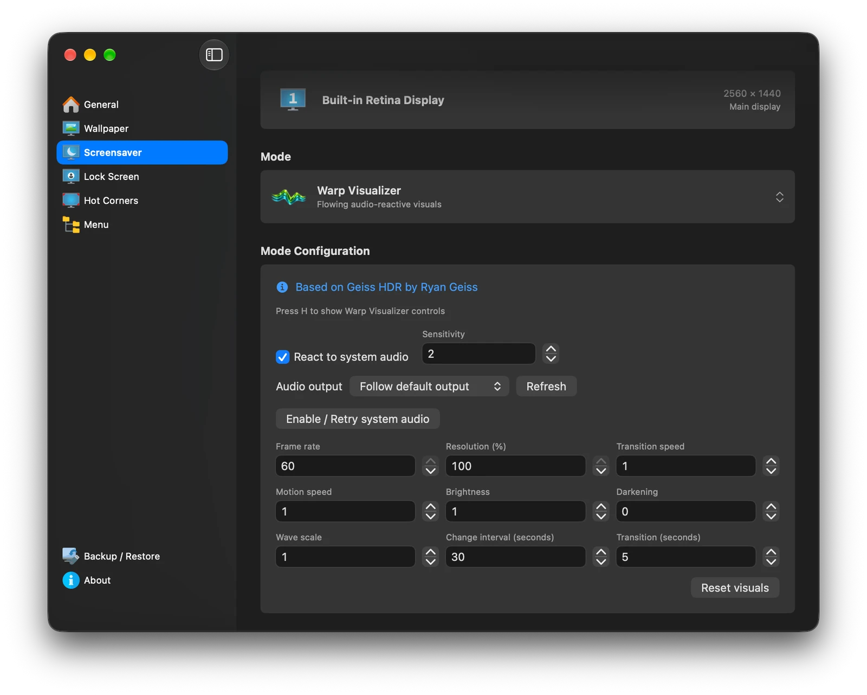Image resolution: width=867 pixels, height=695 pixels.
Task: Click the Change interval input field
Action: click(x=515, y=557)
